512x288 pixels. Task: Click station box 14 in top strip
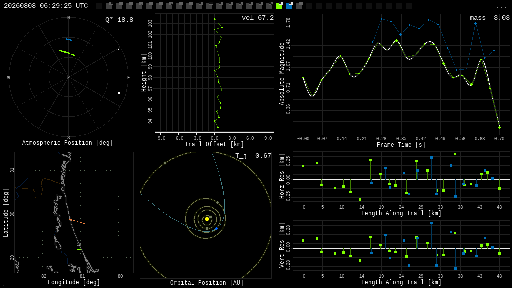pyautogui.click(x=239, y=6)
